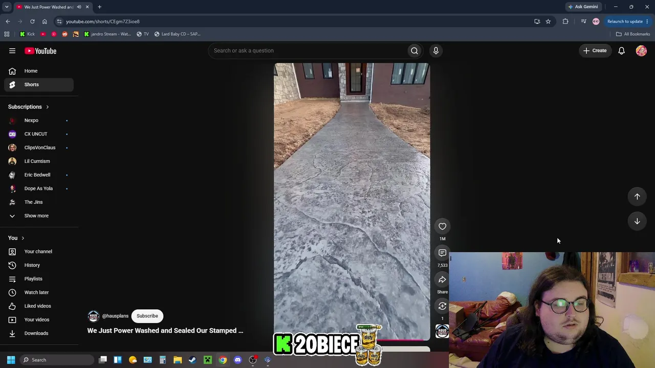Go back to the previous page

8,21
